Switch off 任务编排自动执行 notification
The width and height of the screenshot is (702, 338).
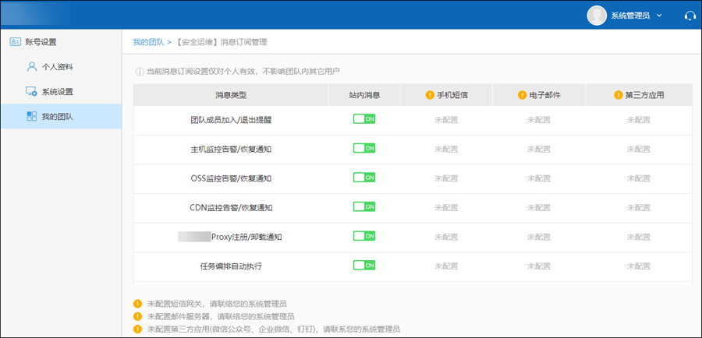[364, 266]
